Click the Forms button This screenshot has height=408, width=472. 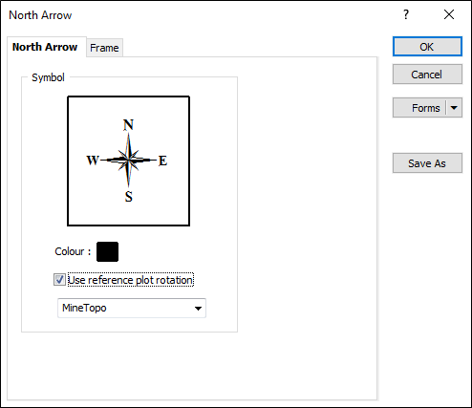pyautogui.click(x=419, y=108)
